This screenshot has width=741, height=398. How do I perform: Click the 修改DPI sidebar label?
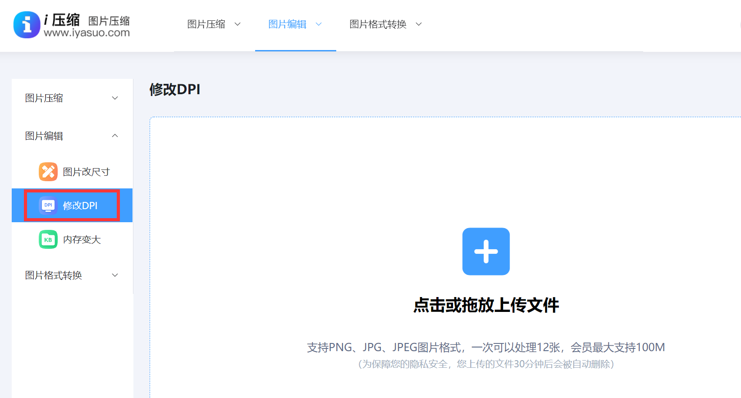pos(80,206)
